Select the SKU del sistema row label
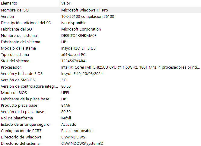 point(15,61)
